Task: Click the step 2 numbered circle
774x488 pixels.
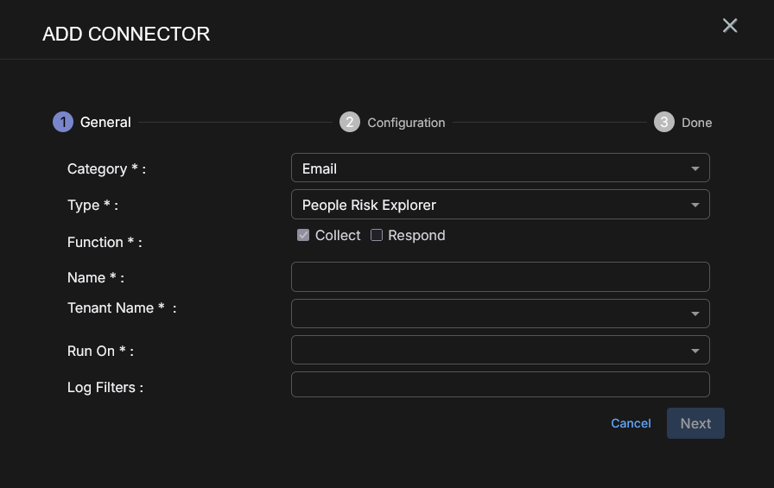Action: 350,122
